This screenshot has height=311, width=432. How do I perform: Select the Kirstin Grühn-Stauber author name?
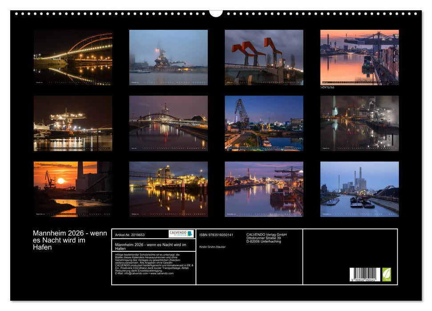click(213, 246)
